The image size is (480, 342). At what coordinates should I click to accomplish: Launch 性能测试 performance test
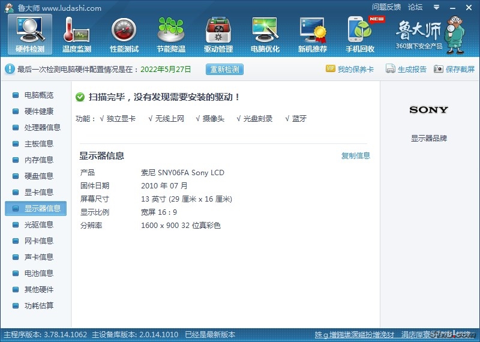(x=124, y=34)
